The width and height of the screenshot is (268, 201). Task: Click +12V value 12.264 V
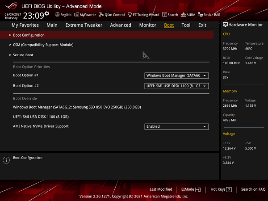[229, 148]
